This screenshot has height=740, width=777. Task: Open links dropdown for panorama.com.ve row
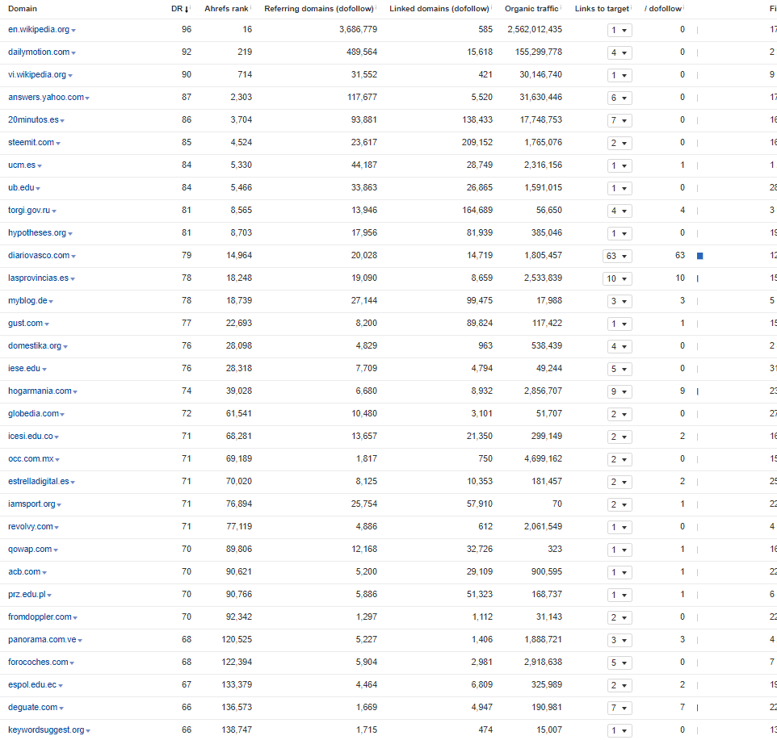pyautogui.click(x=619, y=640)
